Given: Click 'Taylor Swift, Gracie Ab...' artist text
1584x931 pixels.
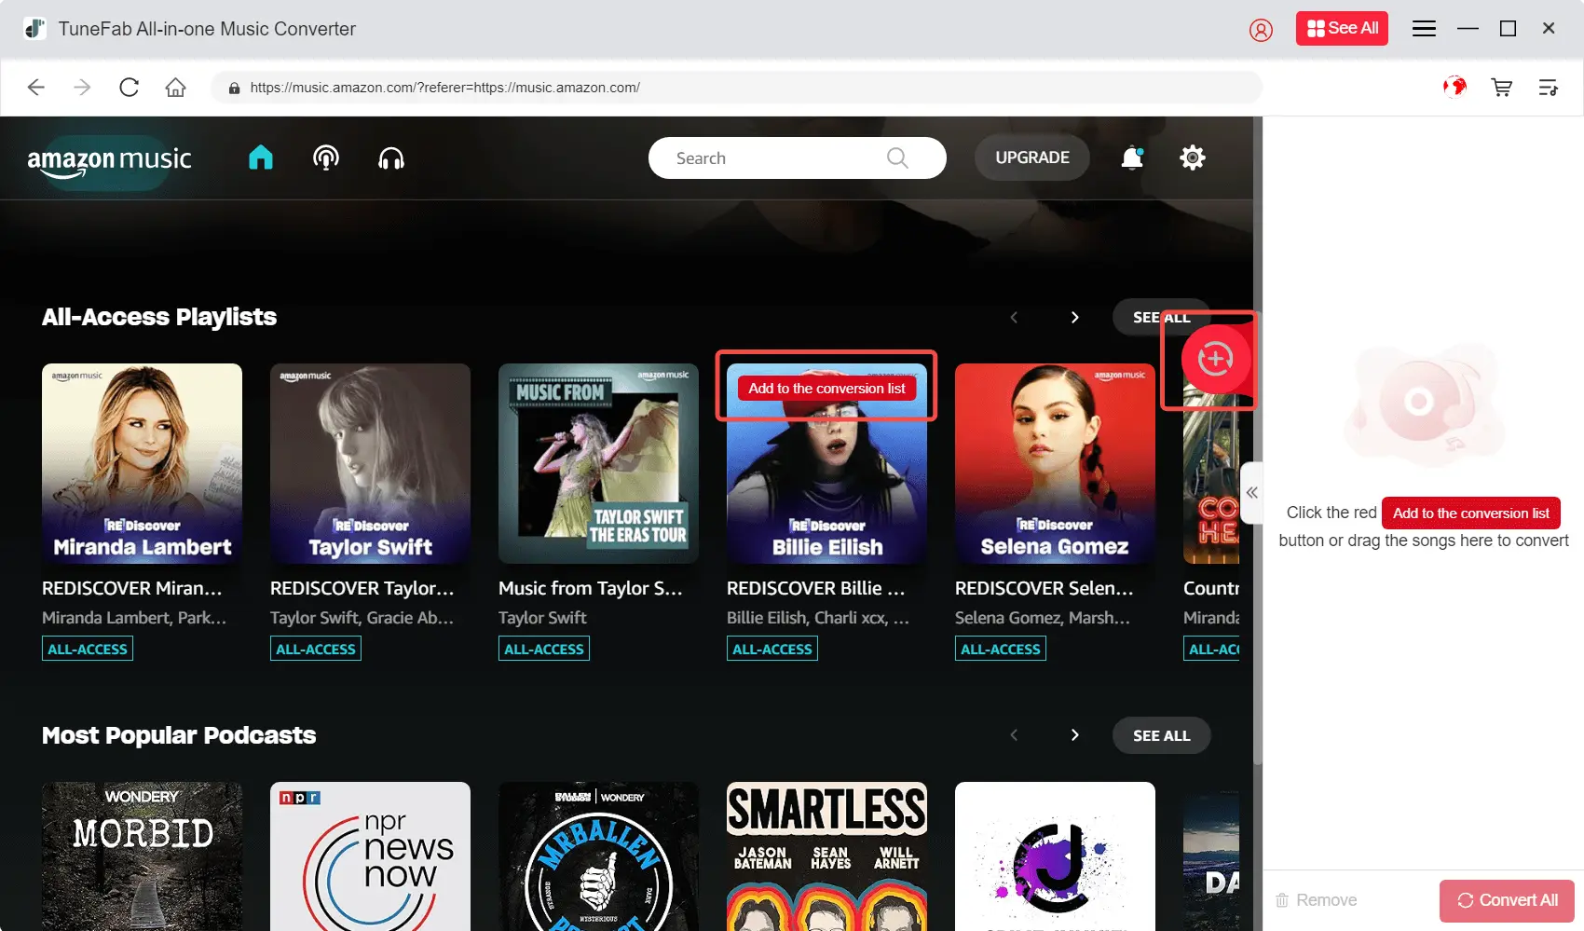Looking at the screenshot, I should (362, 618).
